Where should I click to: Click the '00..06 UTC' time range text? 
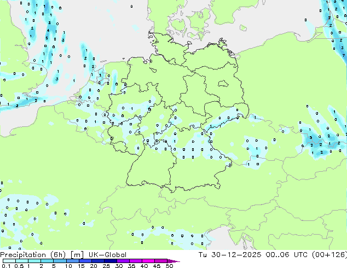286,255
